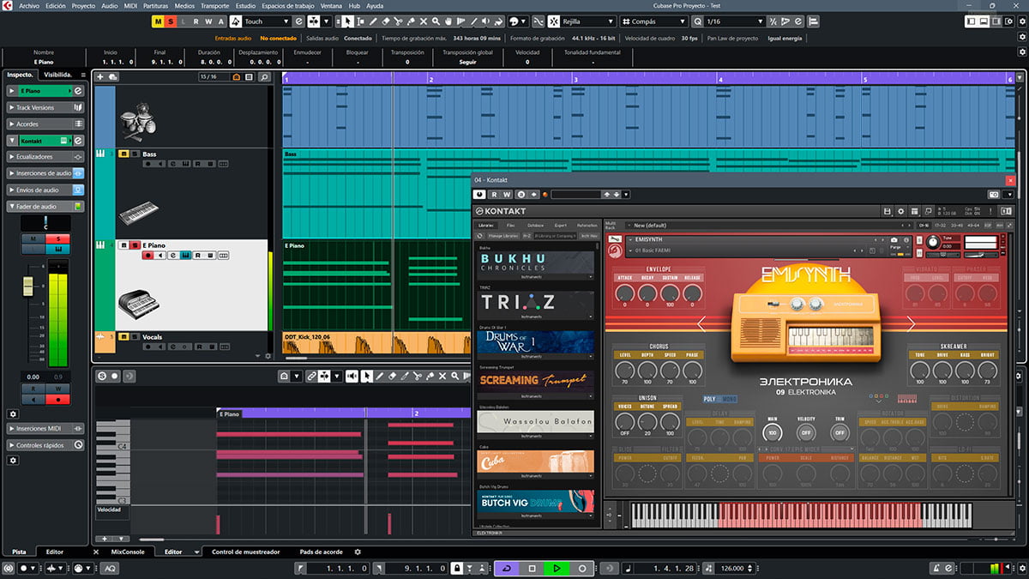Open the Proyecto menu
The image size is (1029, 579).
click(83, 5)
